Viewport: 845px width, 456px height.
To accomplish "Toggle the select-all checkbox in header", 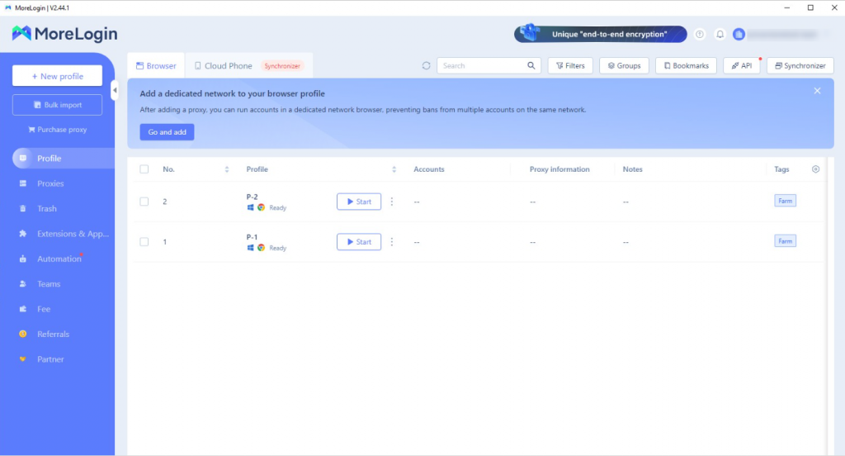I will click(144, 169).
